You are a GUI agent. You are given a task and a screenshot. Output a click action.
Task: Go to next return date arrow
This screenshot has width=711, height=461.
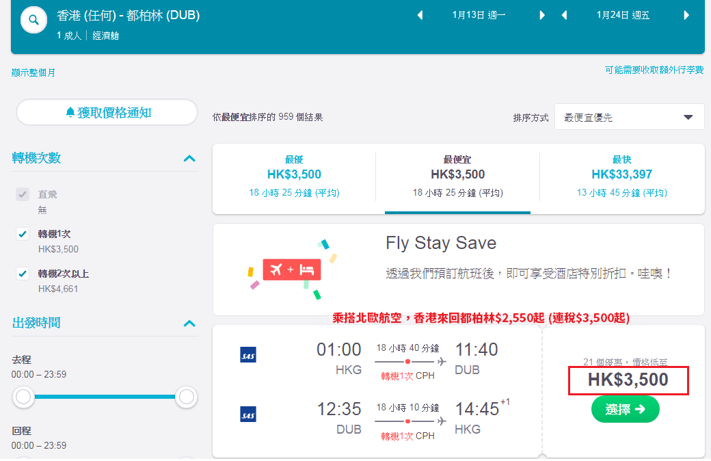(686, 16)
